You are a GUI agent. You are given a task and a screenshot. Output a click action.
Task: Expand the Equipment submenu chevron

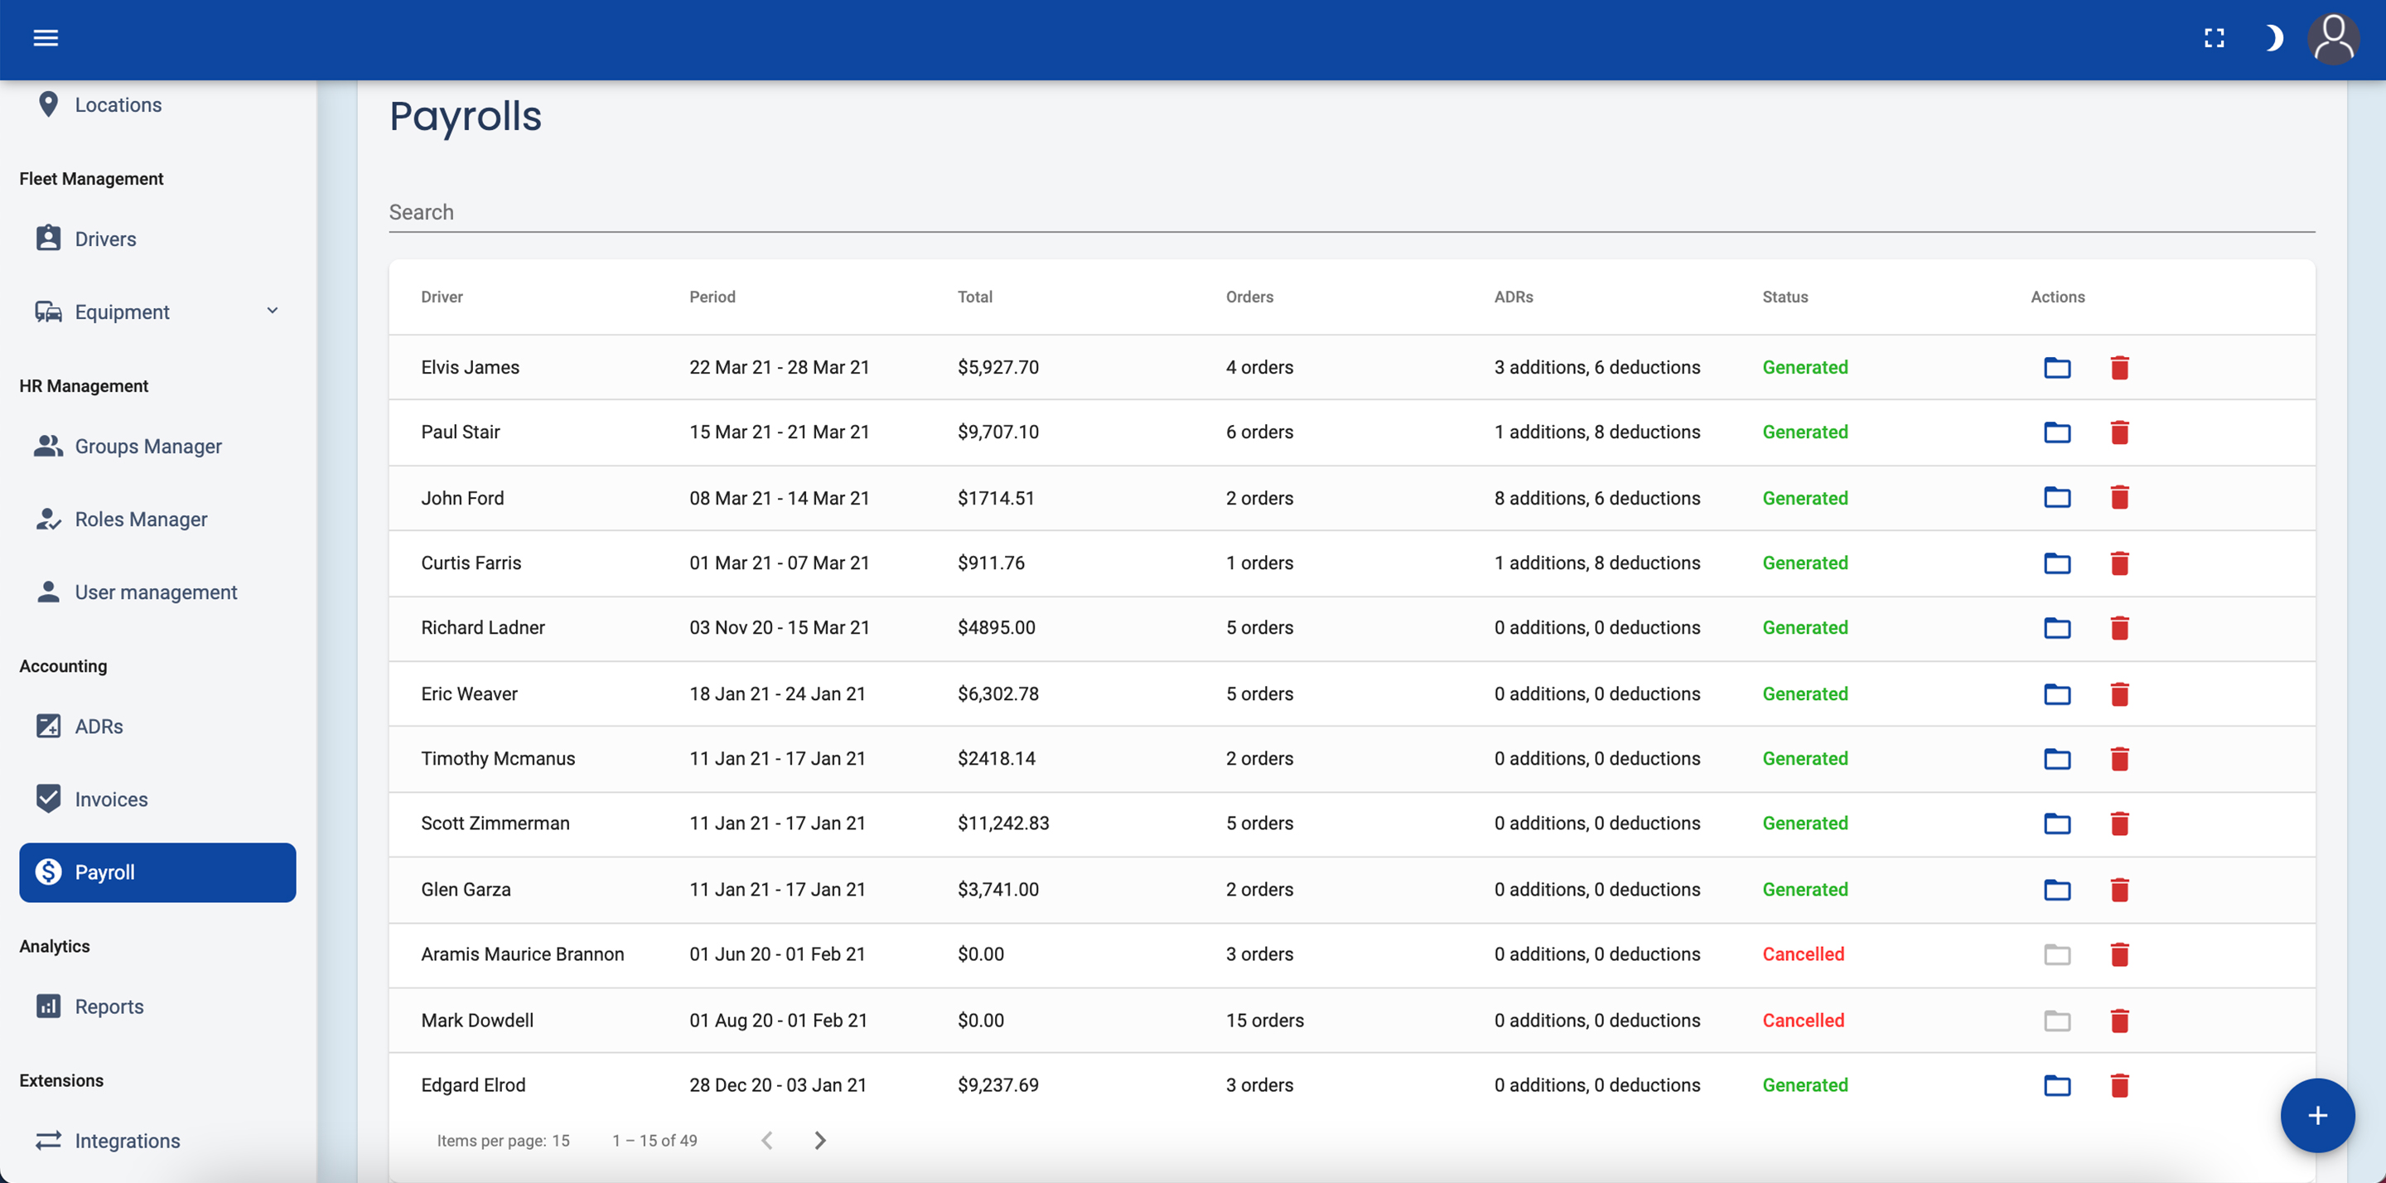273,311
